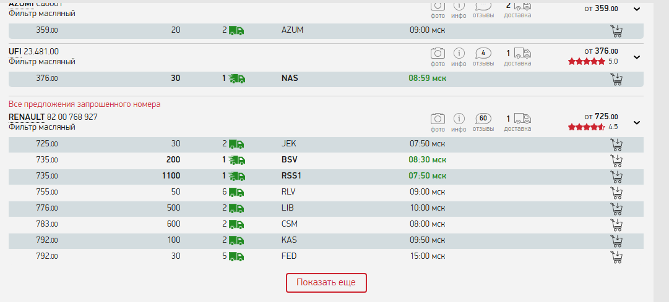Click the KAS supplier code
The height and width of the screenshot is (302, 669).
point(289,240)
